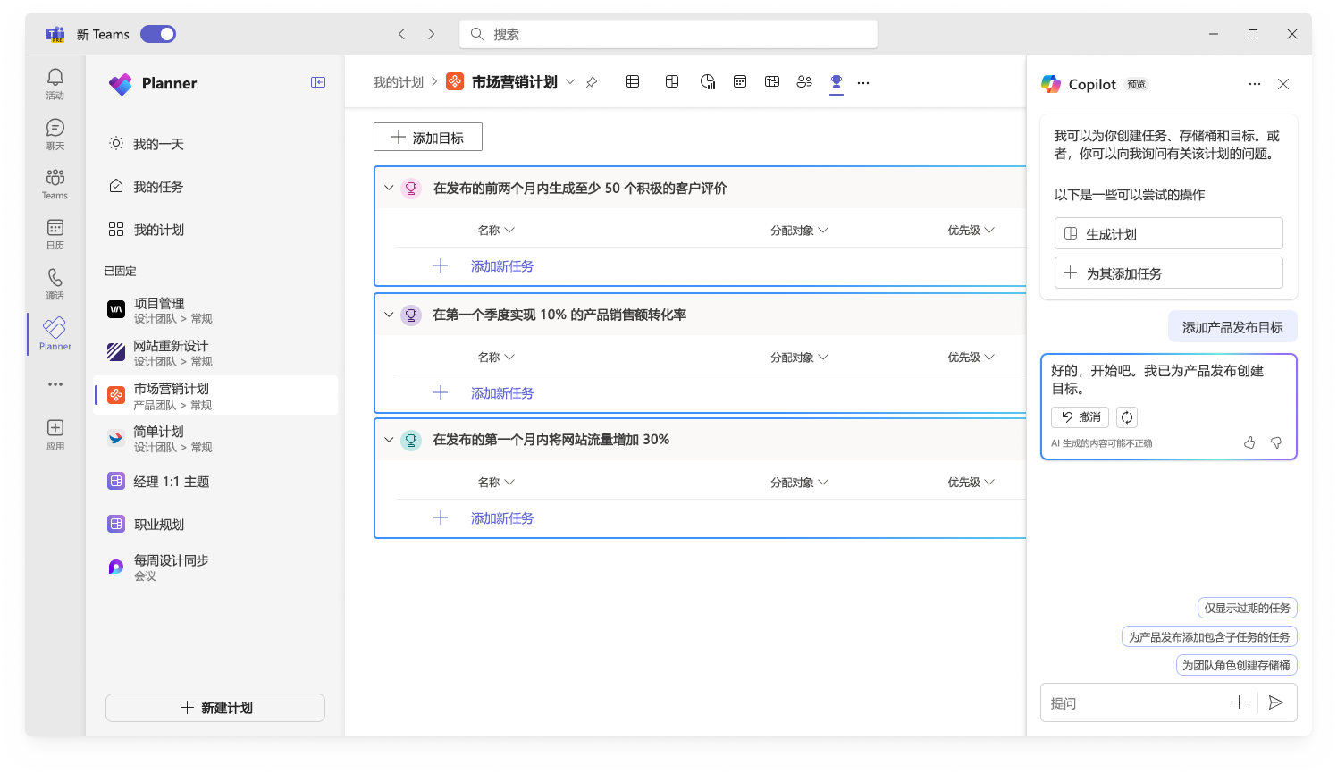This screenshot has width=1337, height=774.
Task: Click 添加新任务 under customer reviews goal
Action: coord(502,266)
